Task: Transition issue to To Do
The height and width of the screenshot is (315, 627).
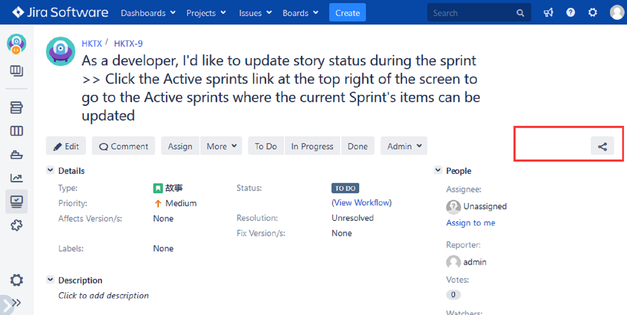Action: pos(266,146)
